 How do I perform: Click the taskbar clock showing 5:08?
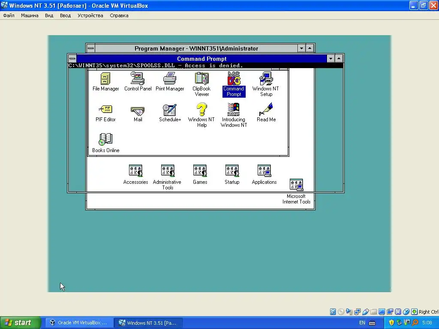427,323
